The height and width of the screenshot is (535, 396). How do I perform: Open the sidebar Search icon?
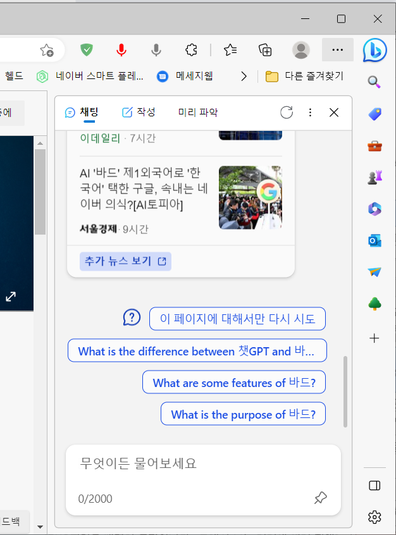[374, 82]
